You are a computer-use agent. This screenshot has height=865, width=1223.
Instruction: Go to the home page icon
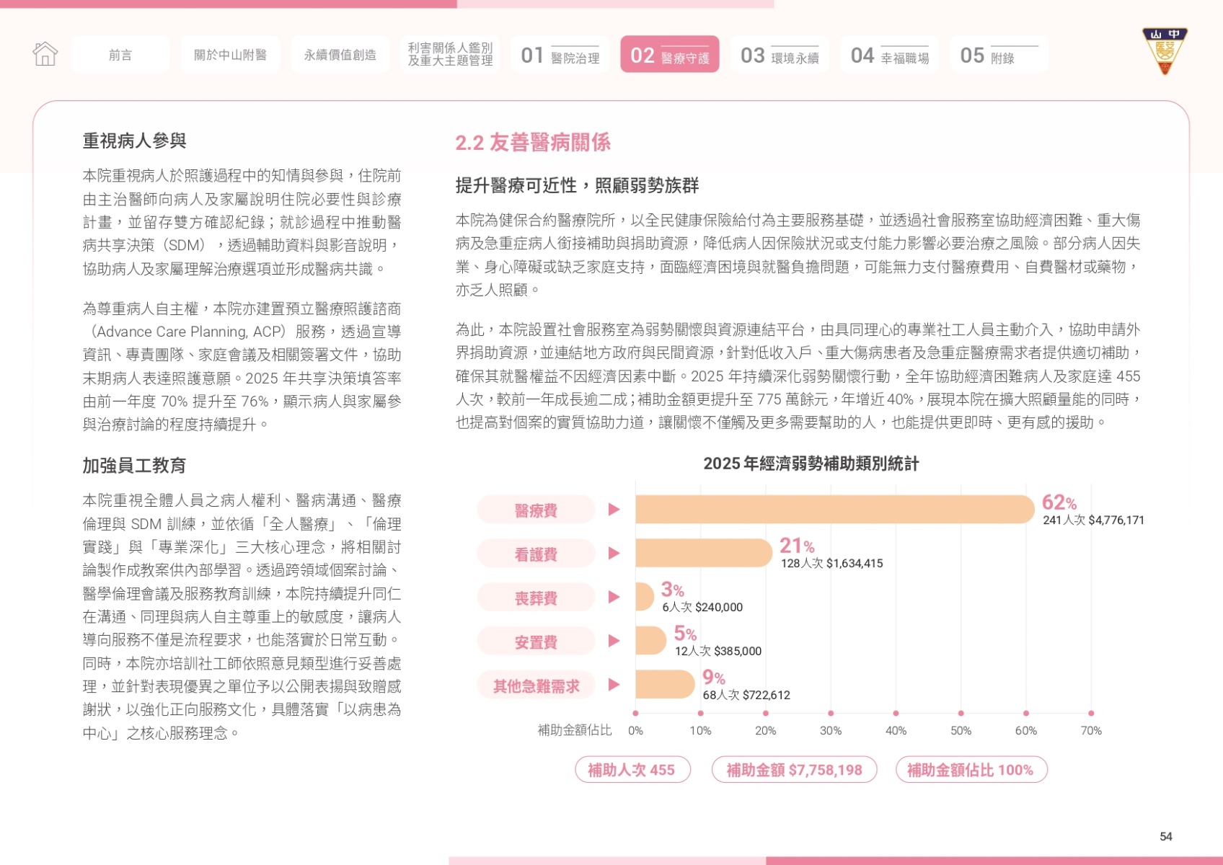45,54
